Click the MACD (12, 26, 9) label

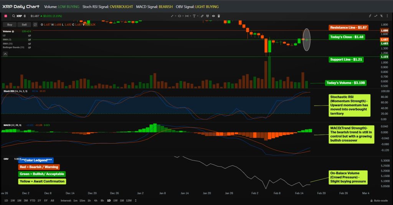13,125
